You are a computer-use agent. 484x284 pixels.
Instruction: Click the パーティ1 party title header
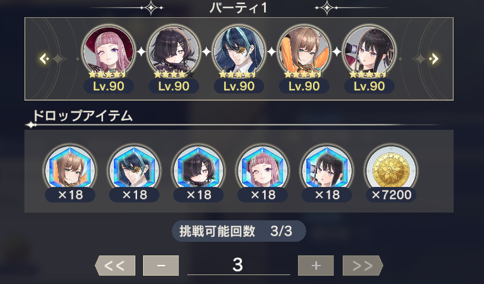click(238, 8)
